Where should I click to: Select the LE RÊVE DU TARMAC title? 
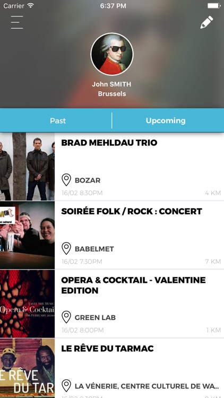click(107, 349)
